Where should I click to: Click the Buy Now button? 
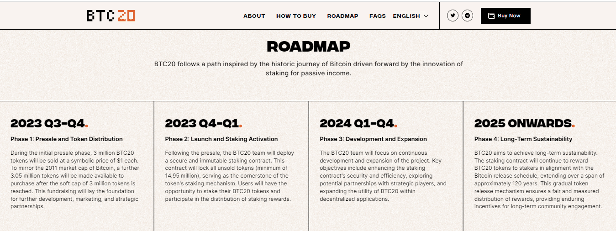tap(505, 16)
